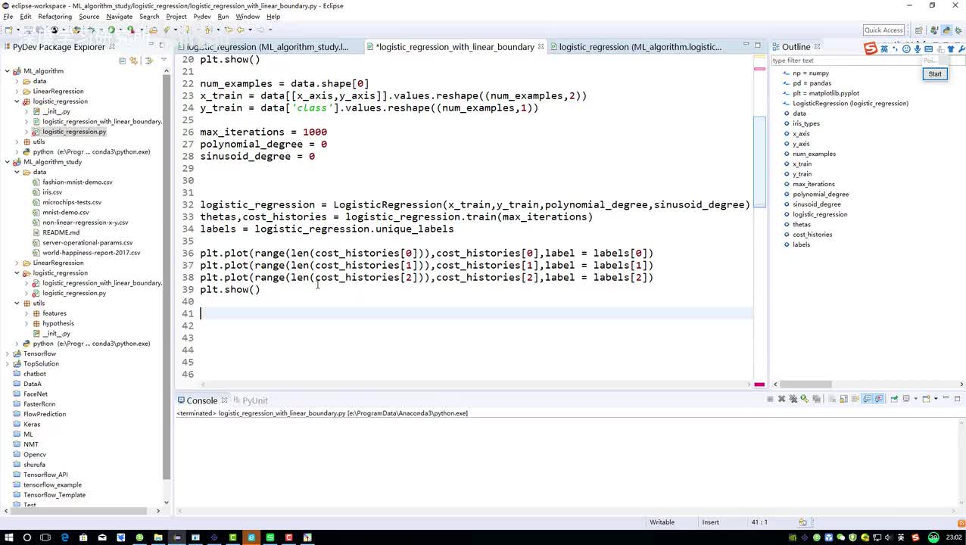Click Remove All Terminated Launches icon
Viewport: 966px width, 545px height.
793,399
